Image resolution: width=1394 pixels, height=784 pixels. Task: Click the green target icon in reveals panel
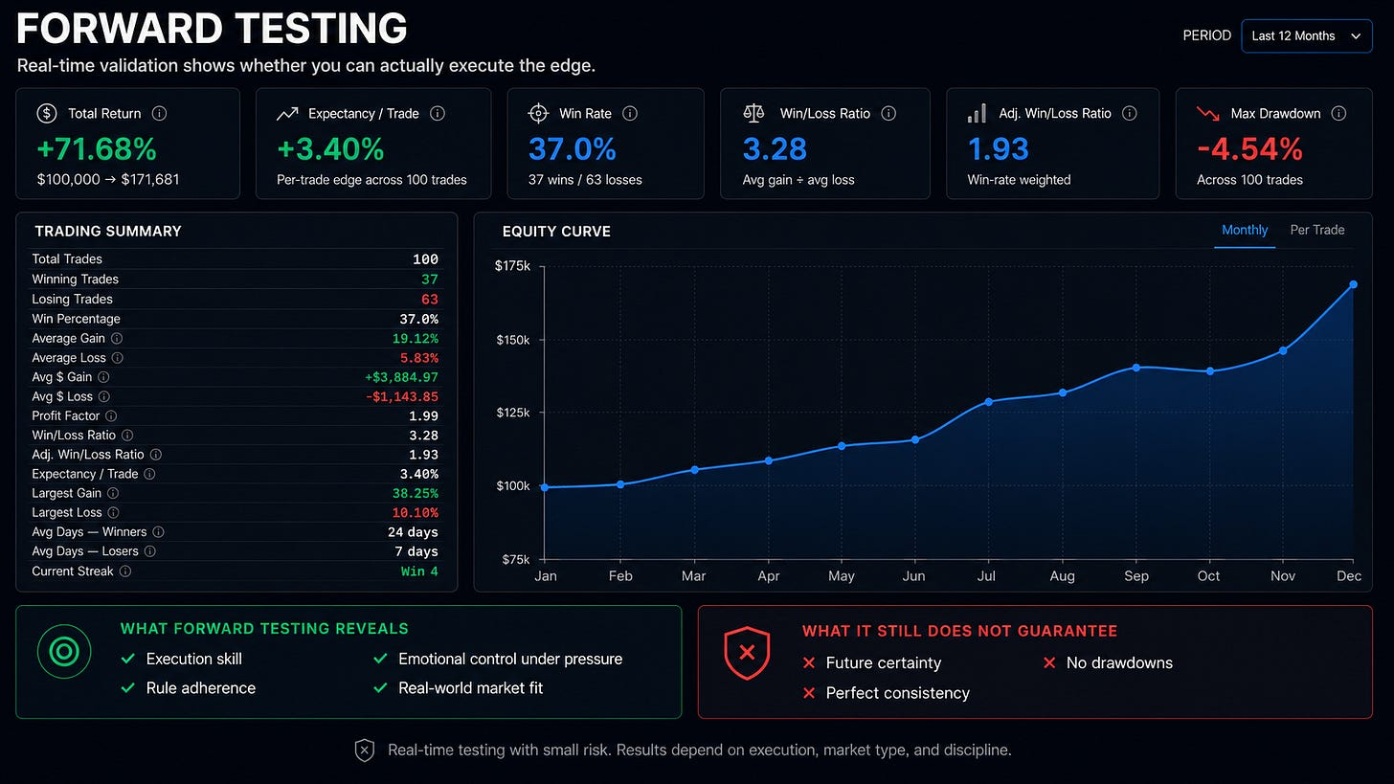click(64, 653)
